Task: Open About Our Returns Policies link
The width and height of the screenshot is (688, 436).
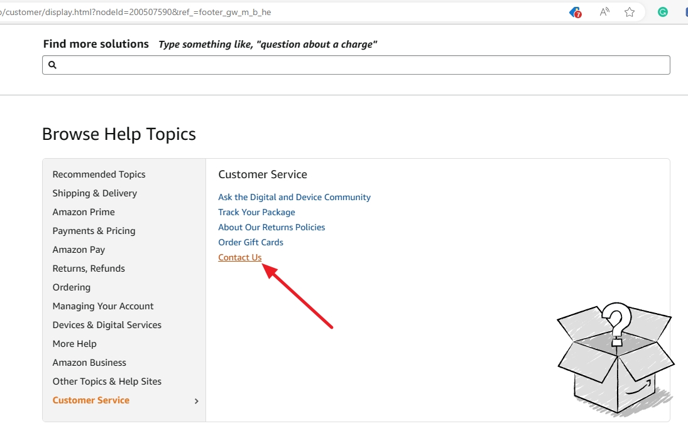Action: 271,228
